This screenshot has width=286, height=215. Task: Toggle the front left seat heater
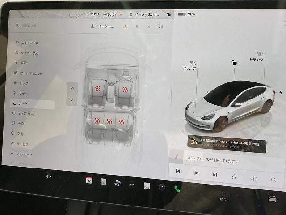coord(97,89)
